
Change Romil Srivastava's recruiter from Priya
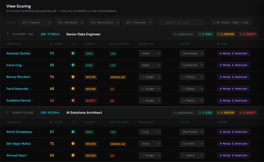pyautogui.click(x=150, y=132)
